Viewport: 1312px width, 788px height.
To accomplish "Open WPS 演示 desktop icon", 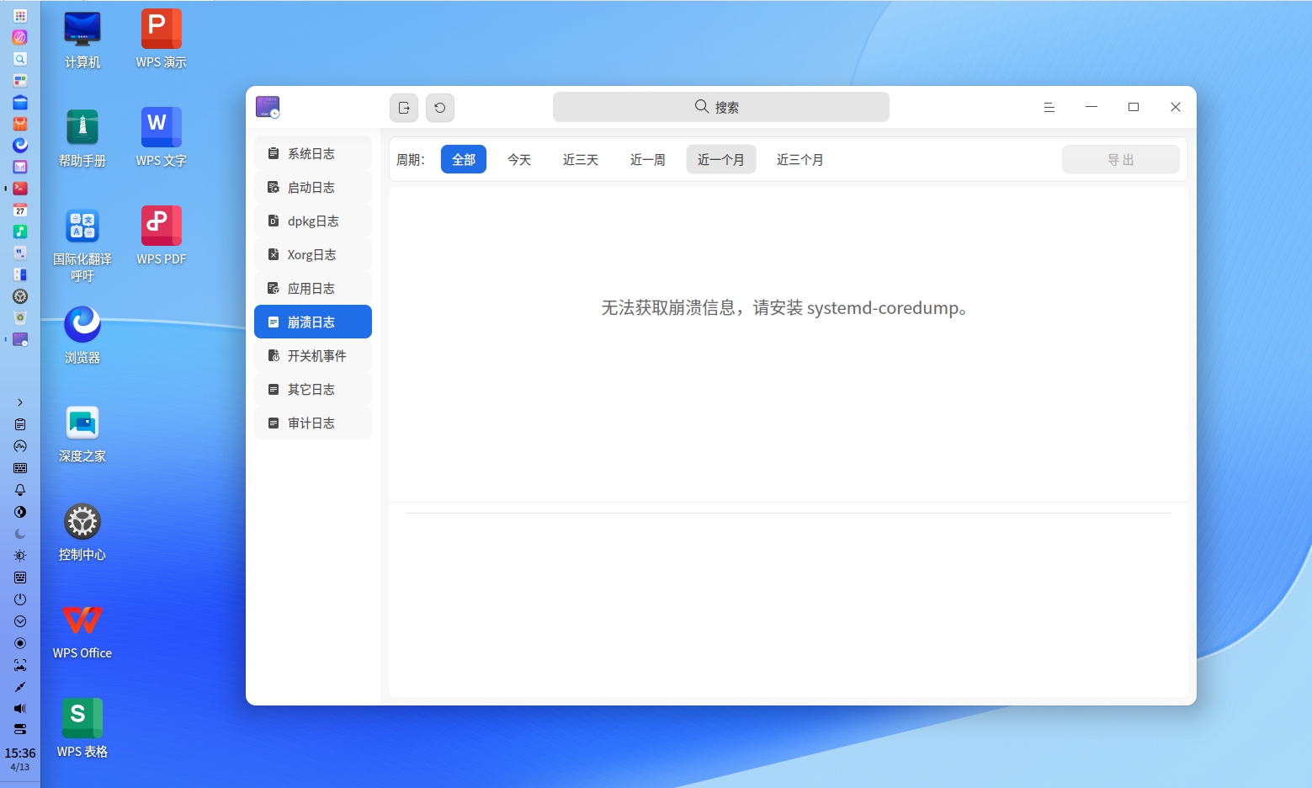I will (x=162, y=40).
